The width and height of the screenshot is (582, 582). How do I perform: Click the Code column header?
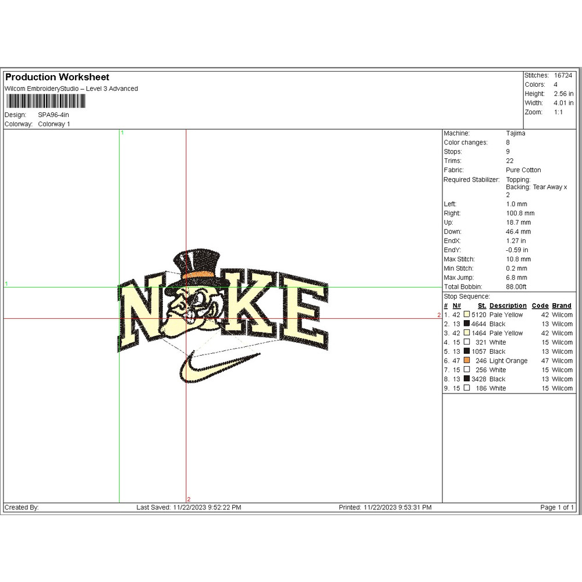click(540, 306)
